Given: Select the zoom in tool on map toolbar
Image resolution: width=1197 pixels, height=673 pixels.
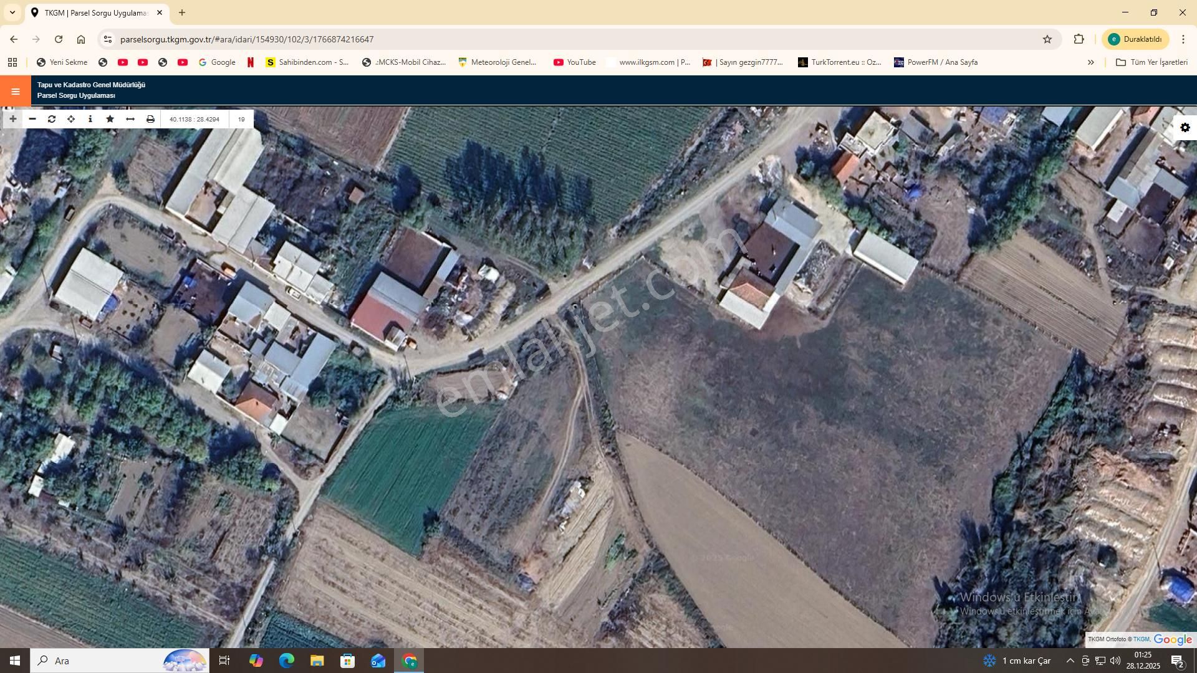Looking at the screenshot, I should 12,118.
